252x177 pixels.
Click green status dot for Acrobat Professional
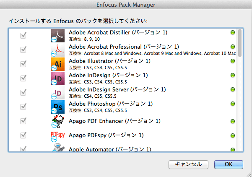(233, 47)
